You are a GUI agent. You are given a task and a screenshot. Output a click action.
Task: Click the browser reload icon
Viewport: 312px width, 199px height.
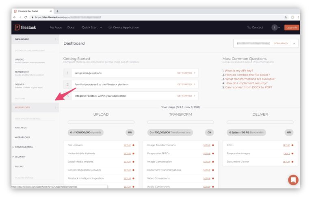(26, 17)
